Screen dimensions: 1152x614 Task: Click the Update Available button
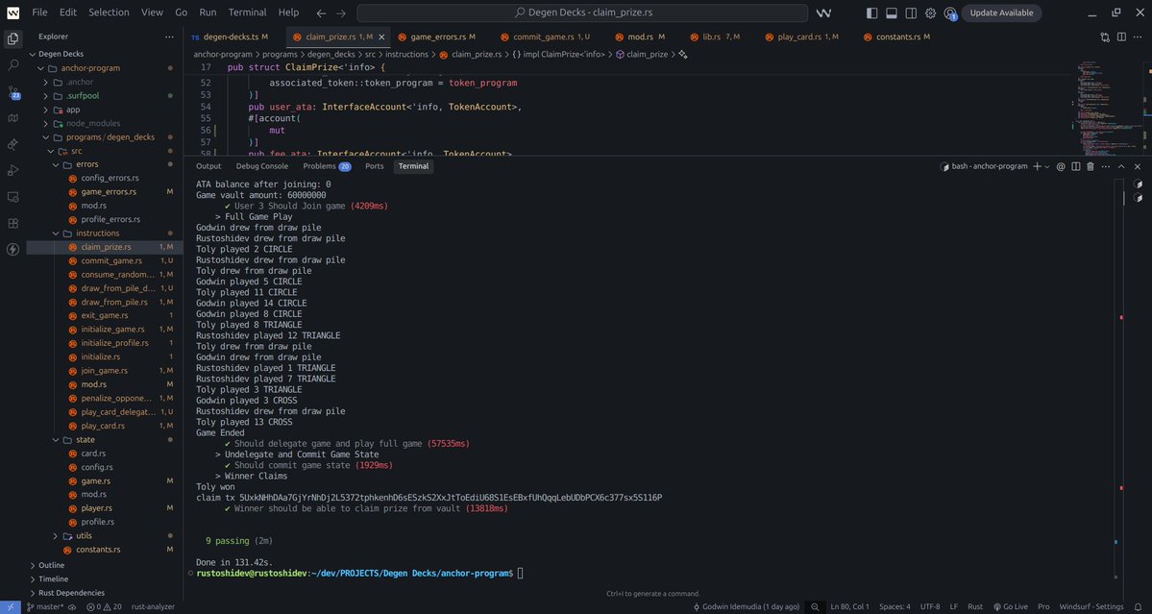(1001, 12)
